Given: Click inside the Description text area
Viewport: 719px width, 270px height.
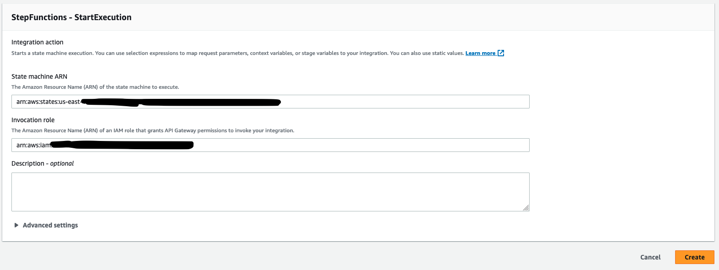Looking at the screenshot, I should [x=270, y=192].
